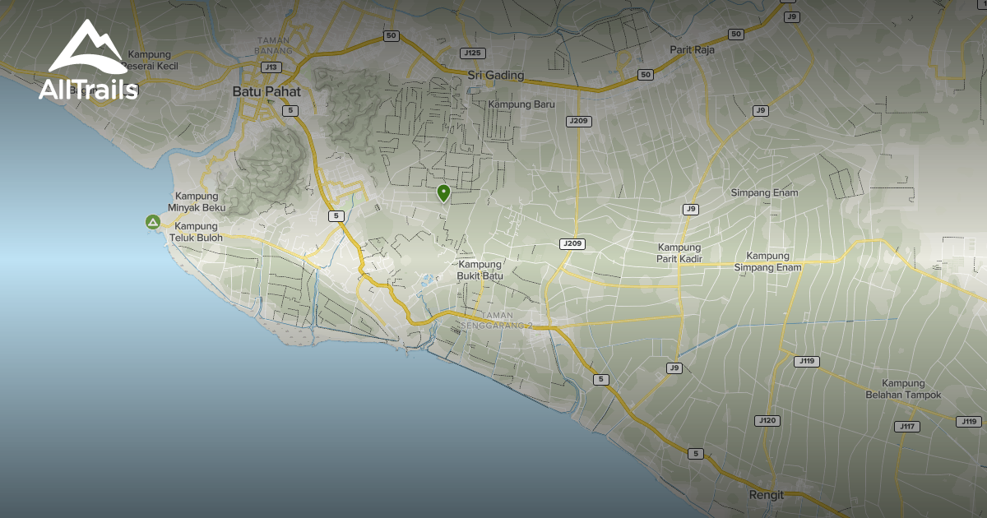This screenshot has height=518, width=987.
Task: Click the campground tent icon near Kampung Teluk Buloh
Action: coord(153,220)
